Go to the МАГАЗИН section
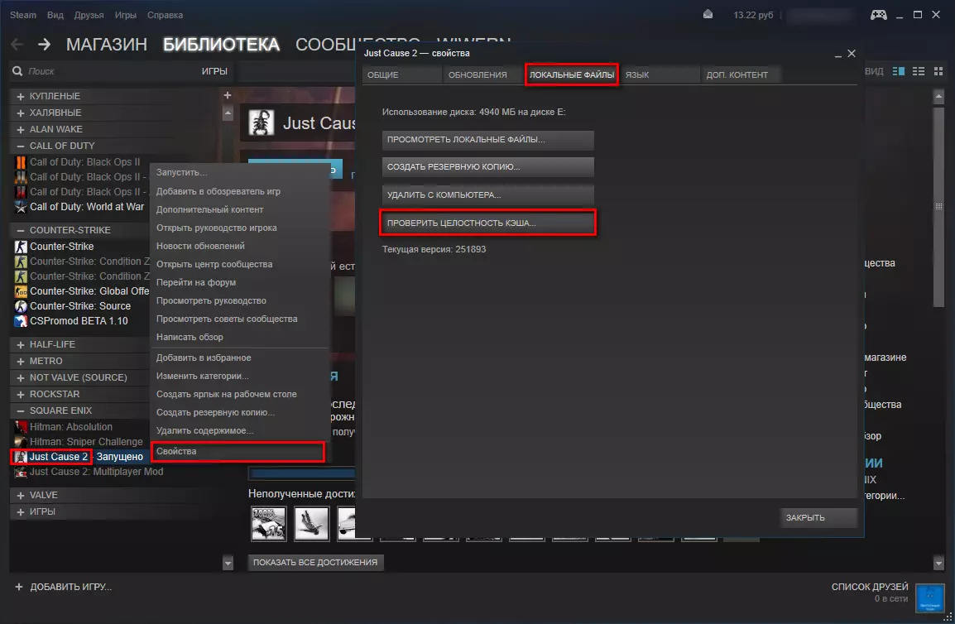 click(x=107, y=45)
